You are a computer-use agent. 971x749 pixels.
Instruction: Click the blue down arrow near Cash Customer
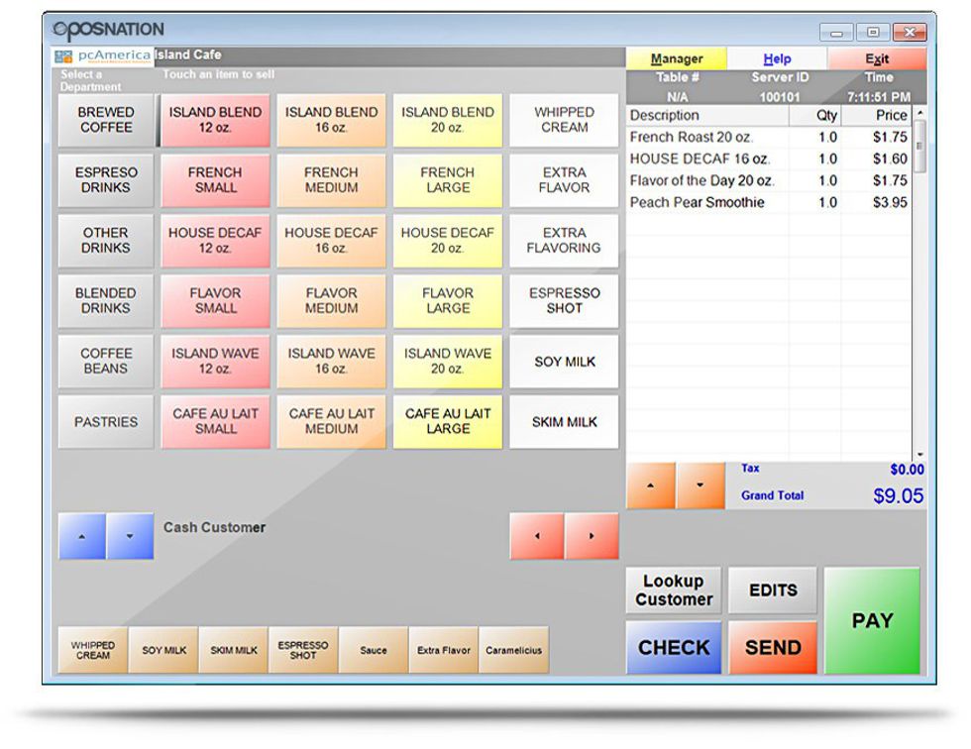(x=130, y=536)
